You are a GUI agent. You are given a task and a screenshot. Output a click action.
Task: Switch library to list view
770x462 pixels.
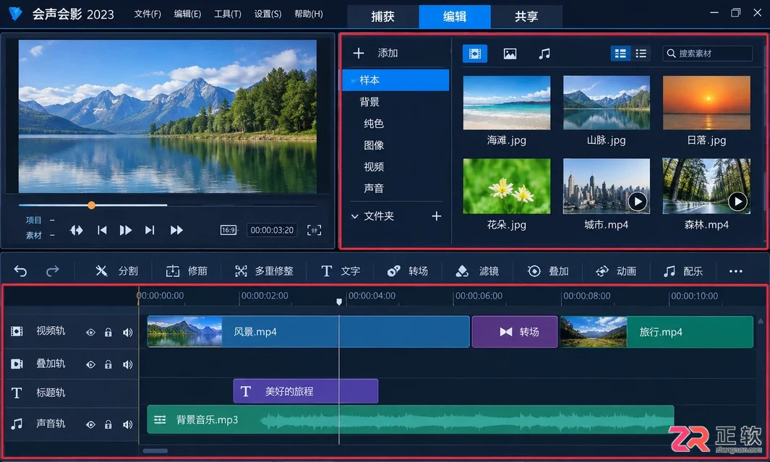click(x=641, y=54)
